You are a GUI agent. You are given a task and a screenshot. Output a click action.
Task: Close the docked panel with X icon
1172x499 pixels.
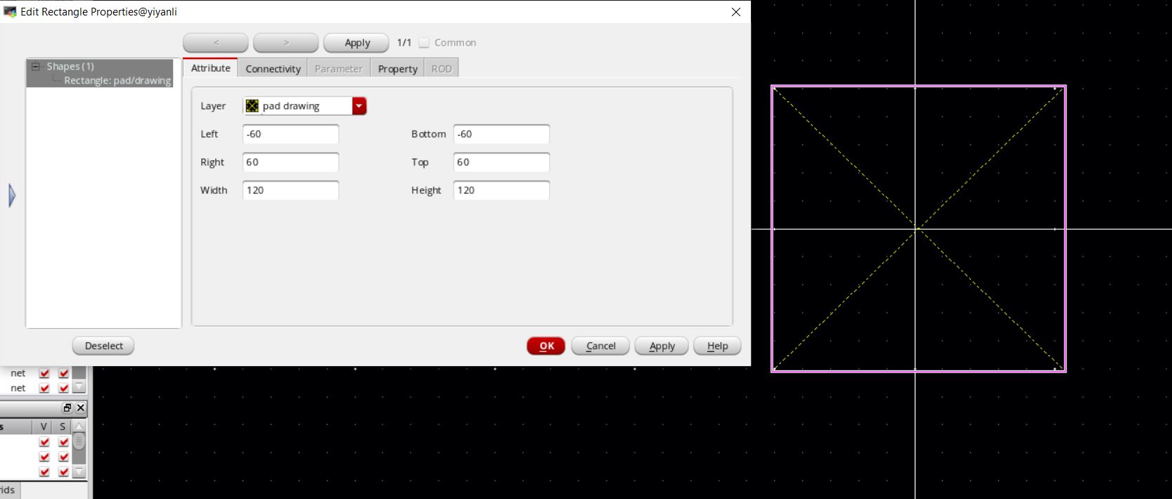click(x=81, y=408)
